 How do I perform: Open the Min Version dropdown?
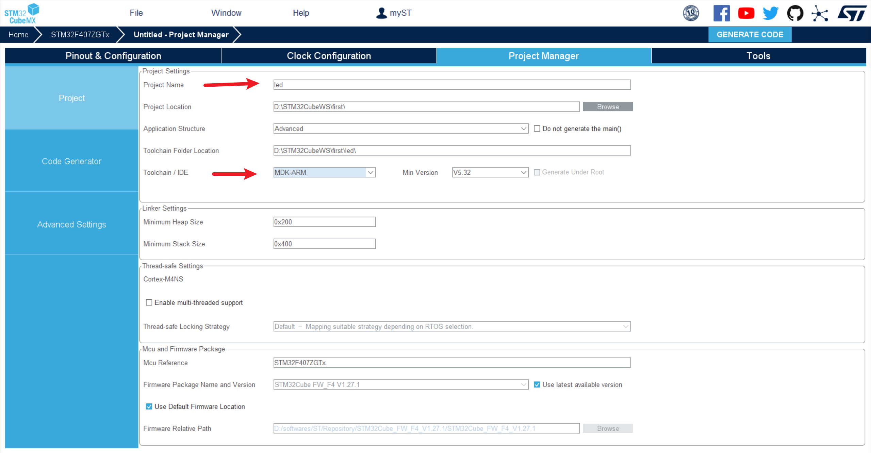tap(523, 173)
